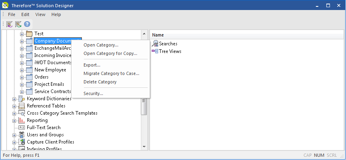Select the Project Emails tree label

click(49, 84)
